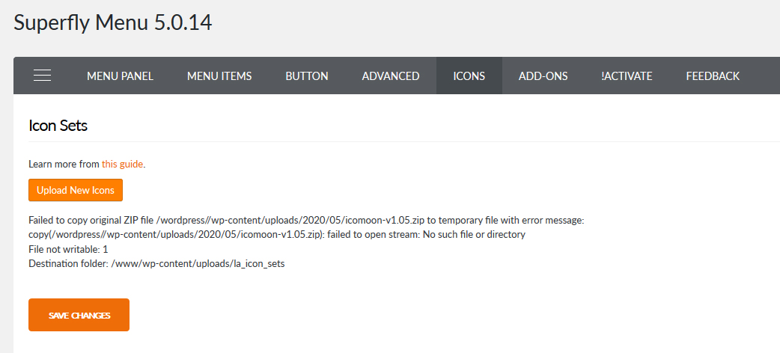
Task: Open the Add-Ons tab
Action: 543,76
